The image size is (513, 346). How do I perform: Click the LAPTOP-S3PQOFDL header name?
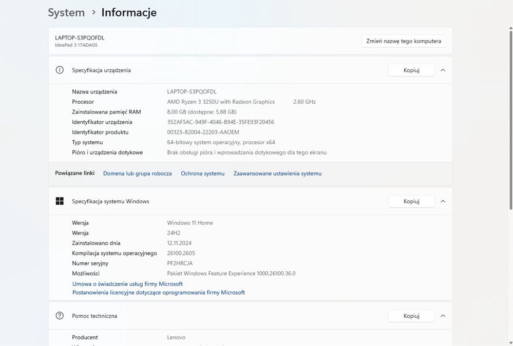80,37
